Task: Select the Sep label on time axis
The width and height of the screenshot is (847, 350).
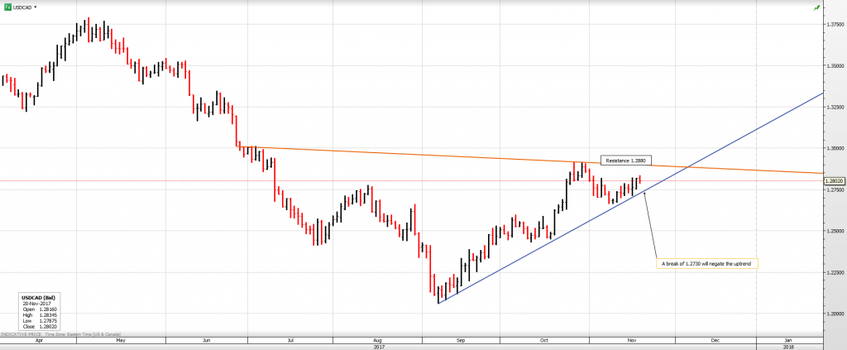Action: click(x=461, y=340)
